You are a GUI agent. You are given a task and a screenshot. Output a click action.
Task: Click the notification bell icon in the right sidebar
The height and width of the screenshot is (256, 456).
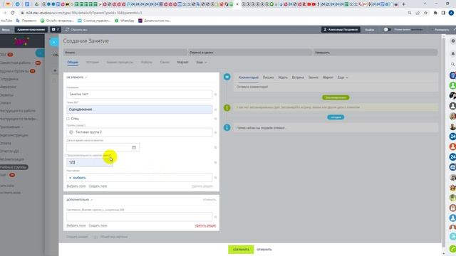point(452,54)
